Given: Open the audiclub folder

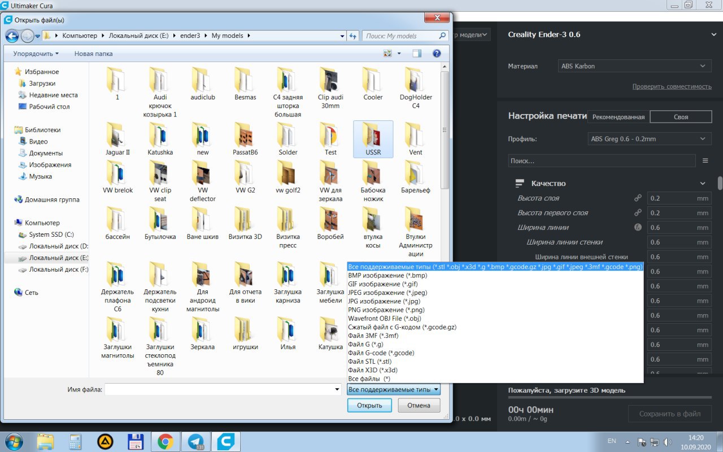Looking at the screenshot, I should click(203, 84).
